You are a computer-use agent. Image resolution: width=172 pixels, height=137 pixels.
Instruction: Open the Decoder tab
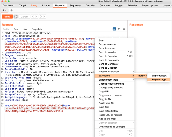coord(90,5)
